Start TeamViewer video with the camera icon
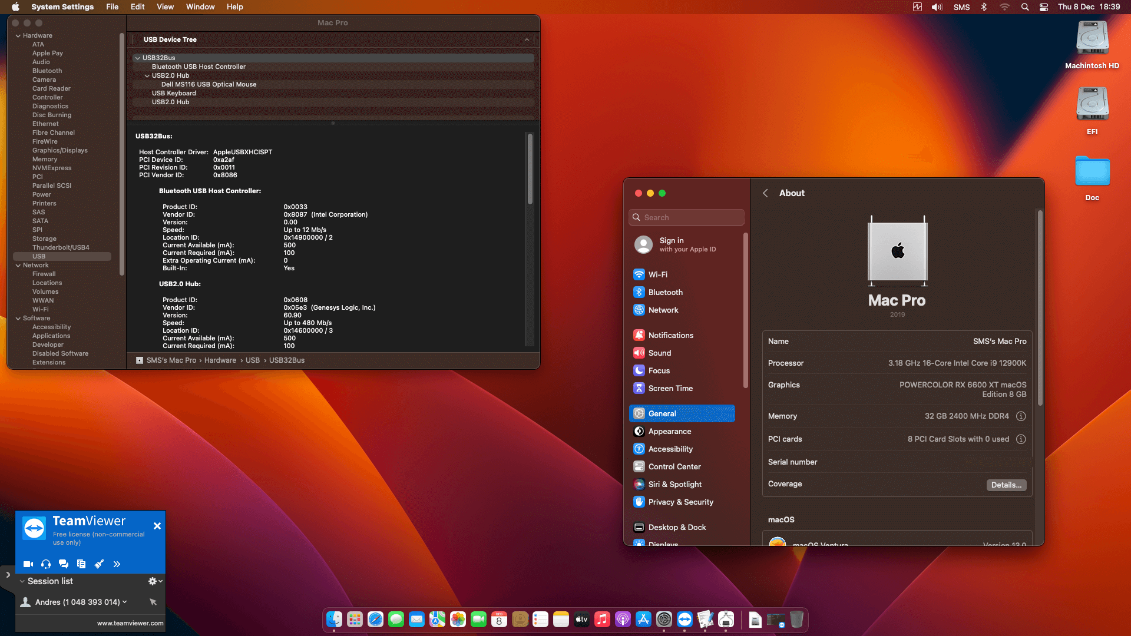This screenshot has width=1131, height=636. [28, 564]
